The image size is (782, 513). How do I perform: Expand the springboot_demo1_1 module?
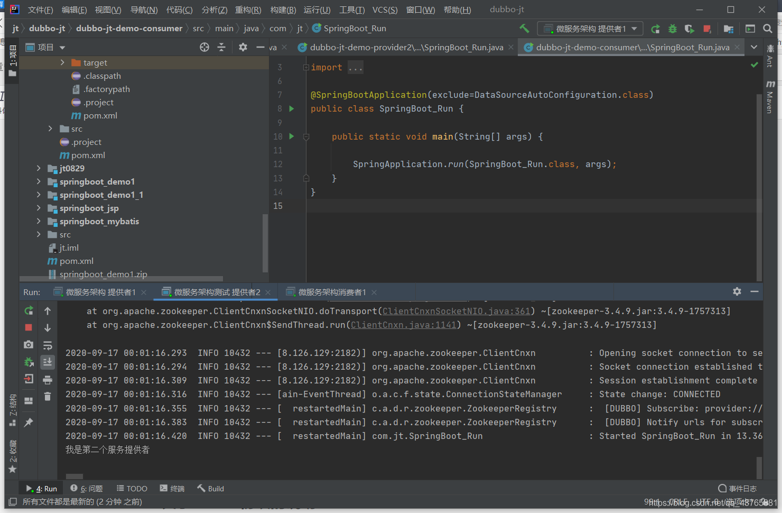pyautogui.click(x=39, y=195)
